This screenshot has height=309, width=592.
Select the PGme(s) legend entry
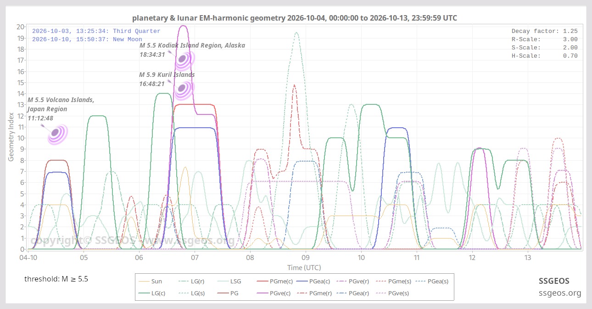pos(394,282)
